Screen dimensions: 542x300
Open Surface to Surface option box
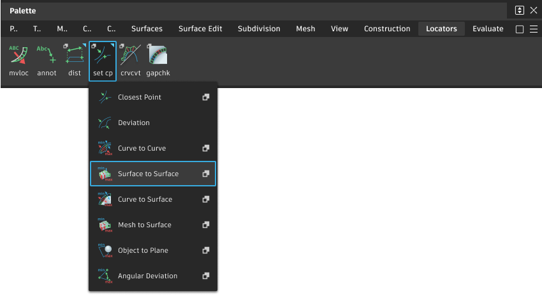[206, 174]
